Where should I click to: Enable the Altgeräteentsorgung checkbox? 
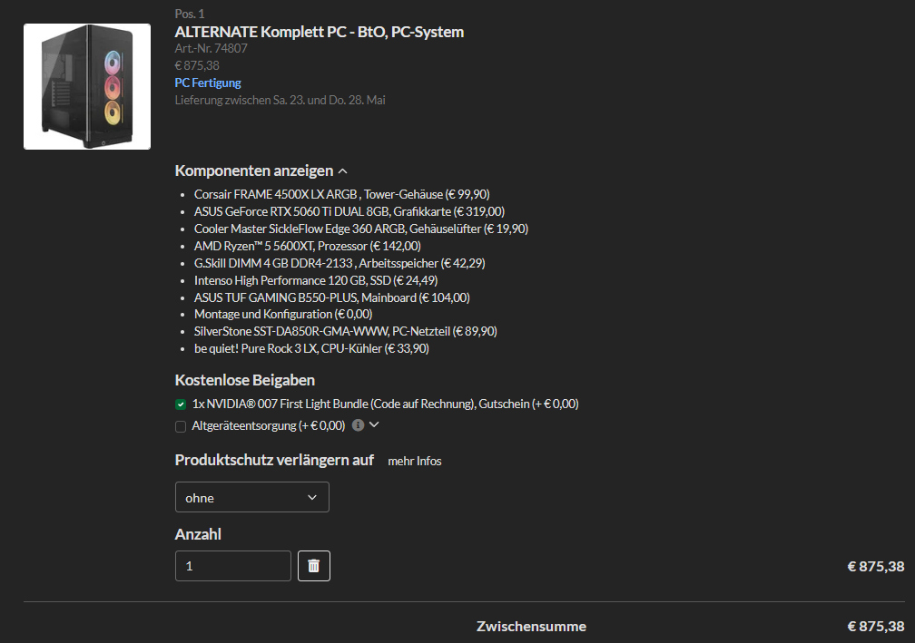click(181, 426)
